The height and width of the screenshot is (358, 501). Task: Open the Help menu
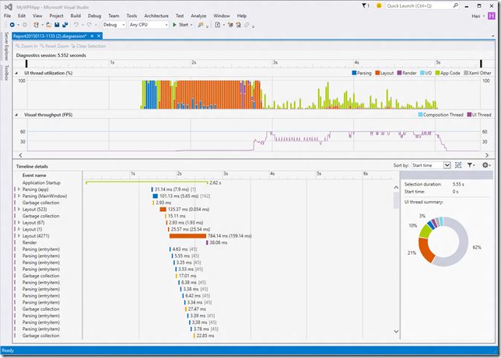tap(241, 16)
